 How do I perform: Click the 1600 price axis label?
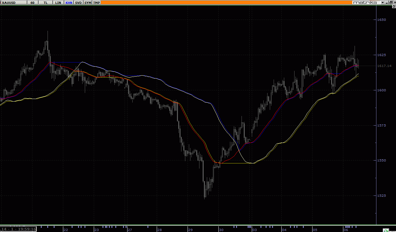pyautogui.click(x=381, y=90)
